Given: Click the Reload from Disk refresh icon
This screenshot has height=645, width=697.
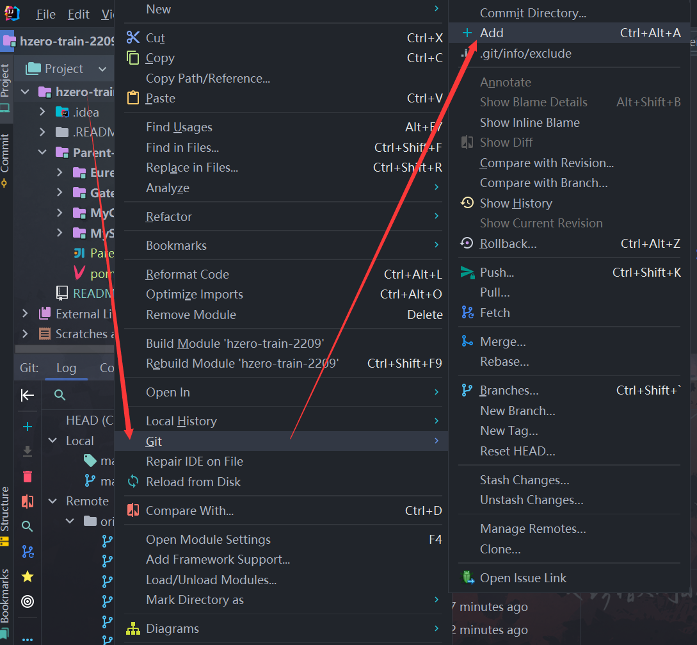Looking at the screenshot, I should coord(133,482).
